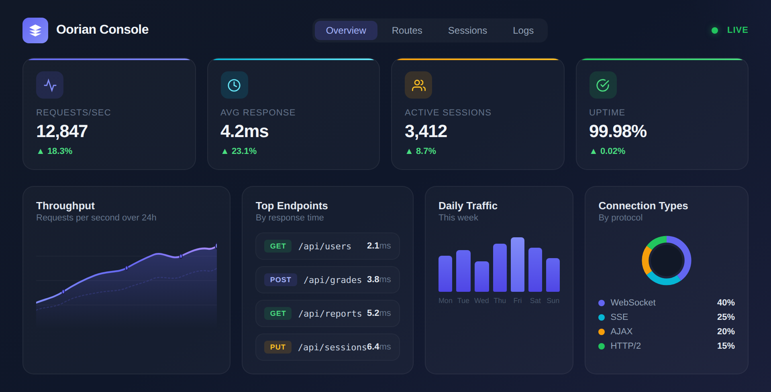Click the Overview navigation button
771x392 pixels.
(x=345, y=30)
